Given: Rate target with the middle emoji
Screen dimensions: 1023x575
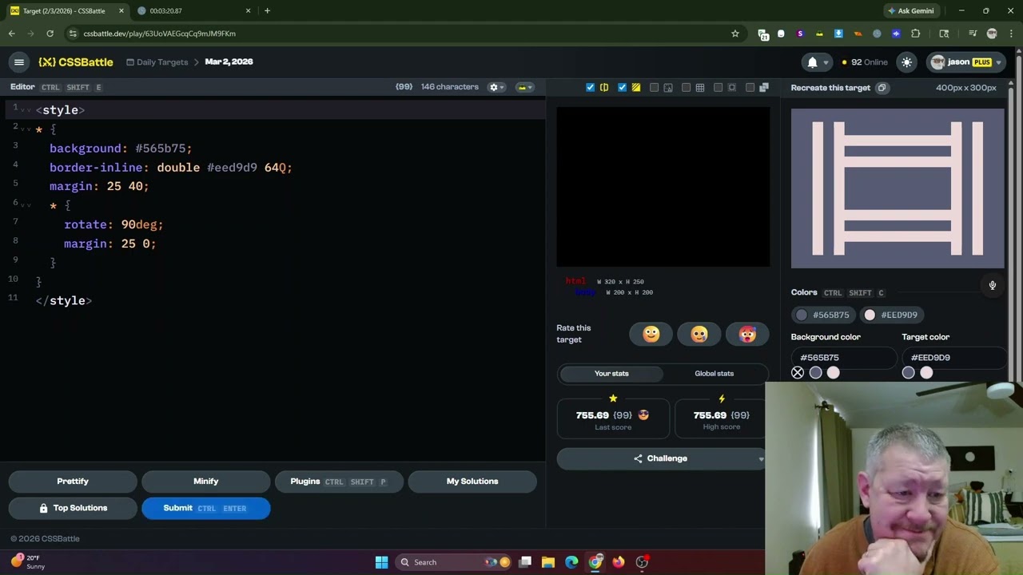Looking at the screenshot, I should pos(699,334).
